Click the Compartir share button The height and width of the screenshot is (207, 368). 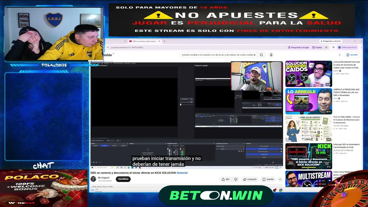250,179
